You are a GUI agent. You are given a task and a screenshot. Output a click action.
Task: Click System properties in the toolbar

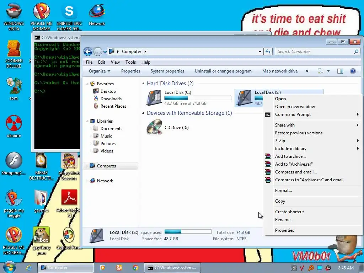(167, 71)
